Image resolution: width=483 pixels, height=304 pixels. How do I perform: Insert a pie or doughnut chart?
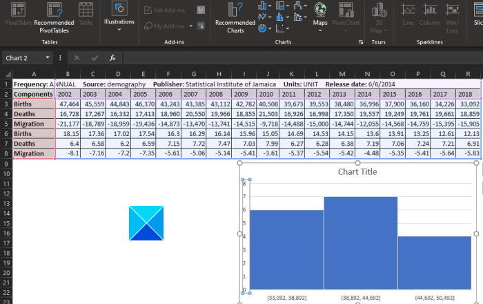[262, 28]
